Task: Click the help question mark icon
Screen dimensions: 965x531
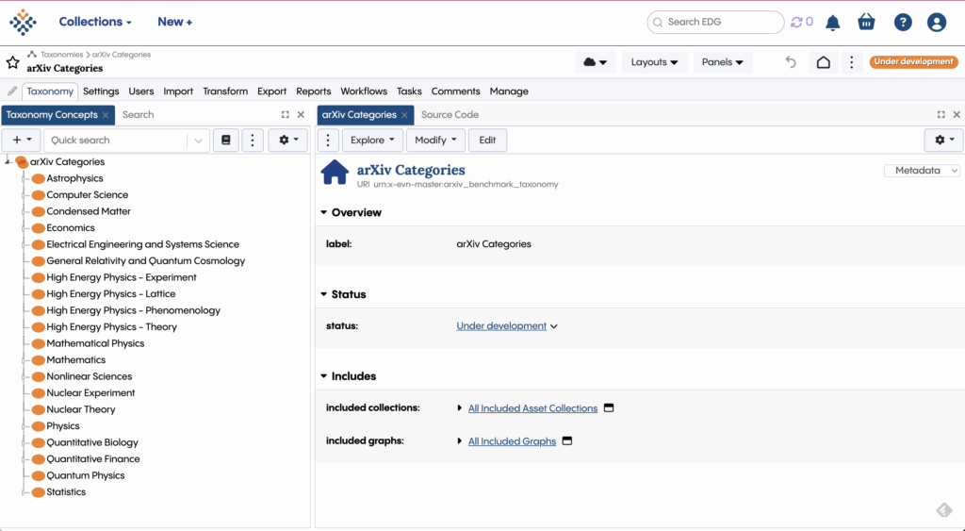Action: point(903,23)
